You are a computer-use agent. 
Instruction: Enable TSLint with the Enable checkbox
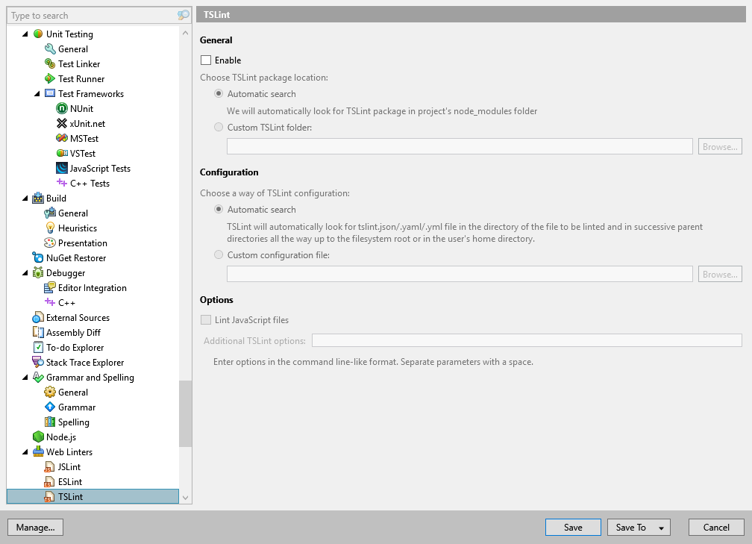point(204,60)
